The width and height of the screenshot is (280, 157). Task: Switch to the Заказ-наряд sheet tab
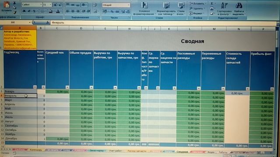[x=96, y=150]
